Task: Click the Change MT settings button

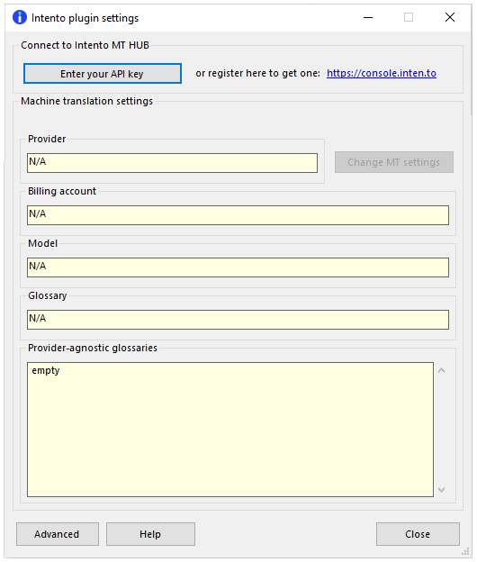Action: pyautogui.click(x=394, y=162)
